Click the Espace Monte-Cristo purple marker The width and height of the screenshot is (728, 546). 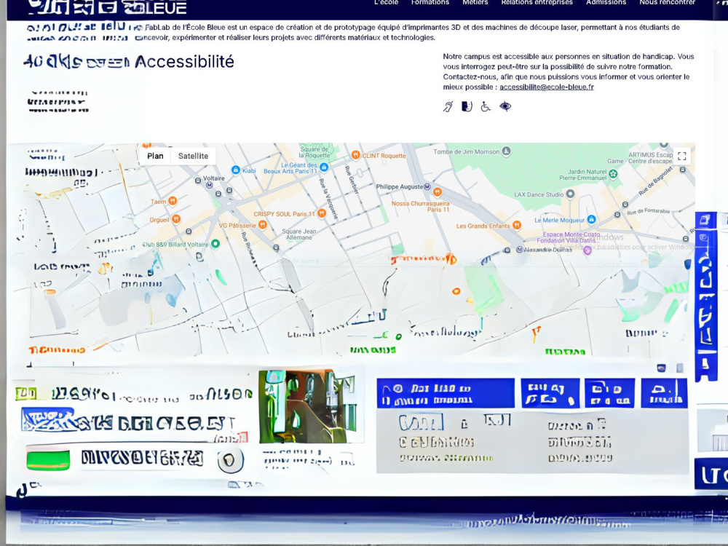(587, 250)
